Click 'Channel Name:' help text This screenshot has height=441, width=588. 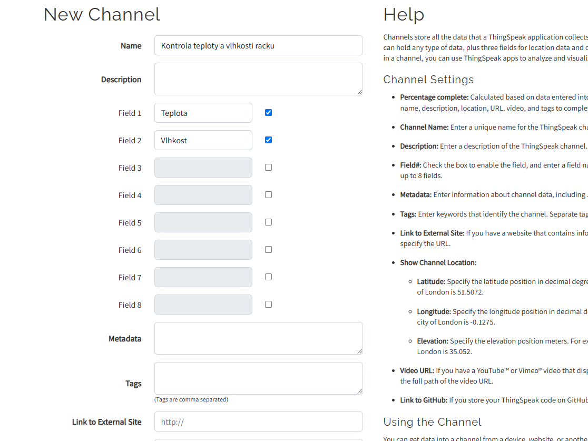click(424, 127)
